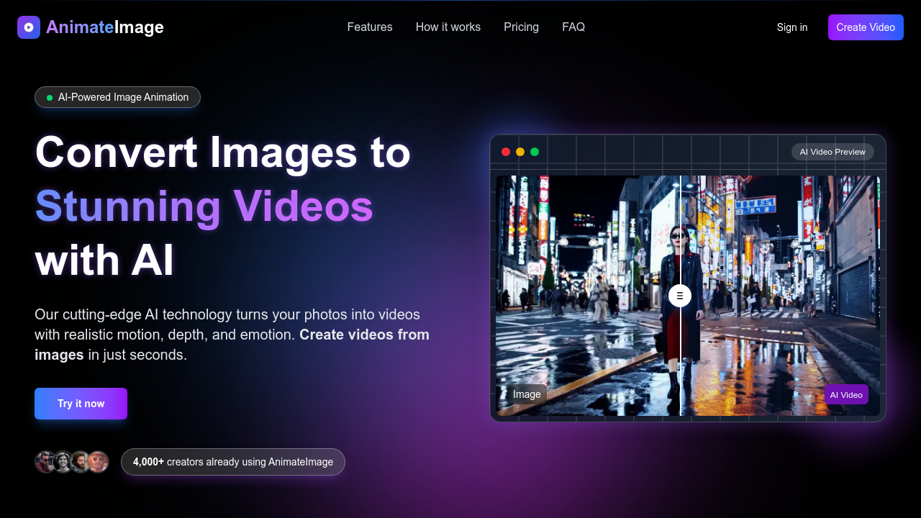Open the FAQ section

573,27
